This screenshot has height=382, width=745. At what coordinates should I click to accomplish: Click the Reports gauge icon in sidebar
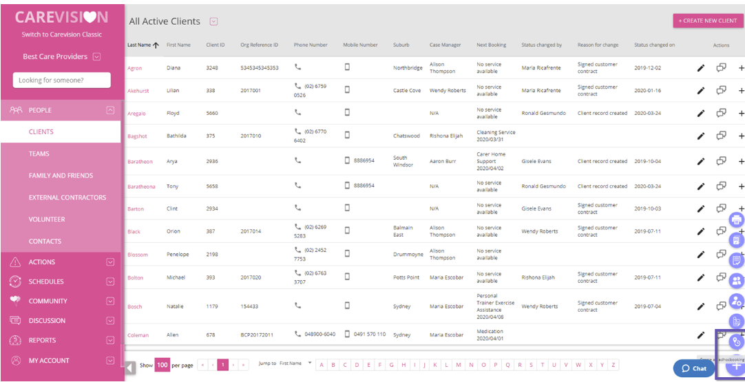point(16,340)
